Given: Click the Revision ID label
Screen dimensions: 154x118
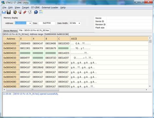Looking at the screenshot, I should pos(100,24).
